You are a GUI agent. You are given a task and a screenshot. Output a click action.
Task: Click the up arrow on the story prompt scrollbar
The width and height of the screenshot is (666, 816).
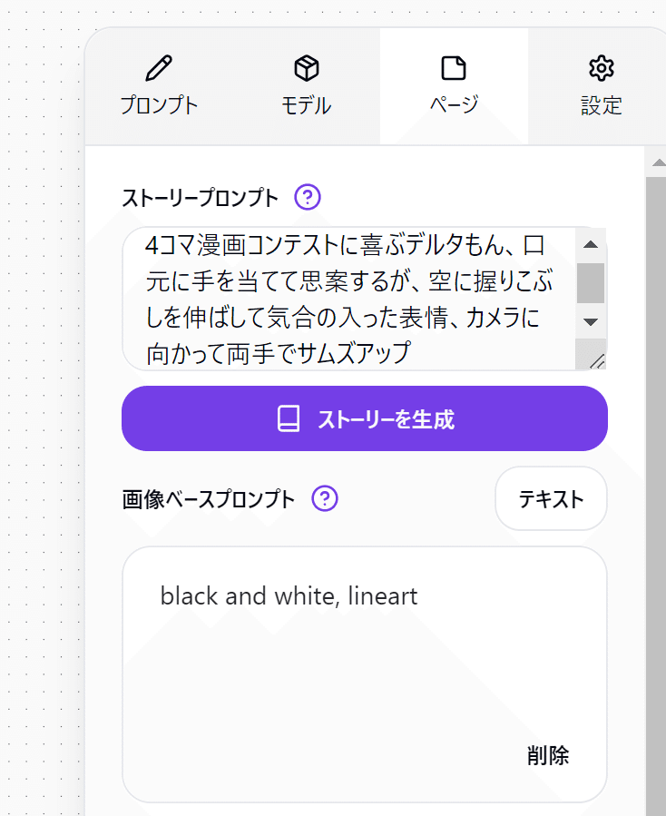click(591, 243)
